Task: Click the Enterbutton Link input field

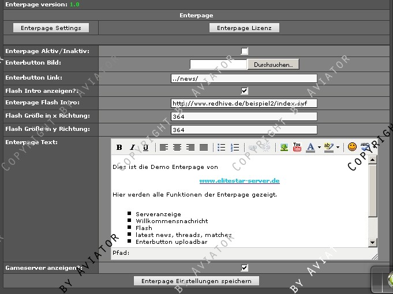Action: [x=244, y=78]
